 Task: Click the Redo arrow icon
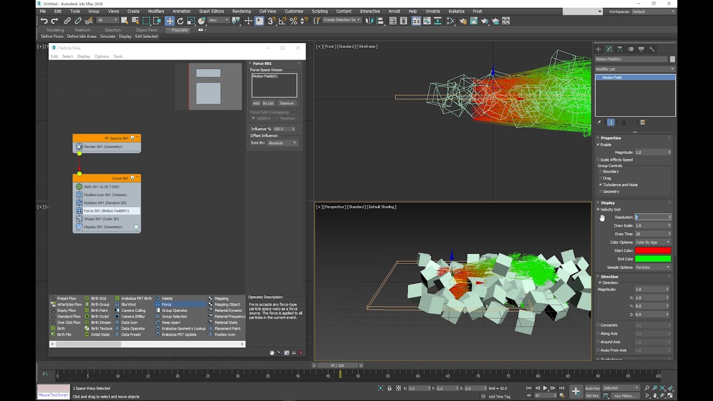[x=54, y=21]
